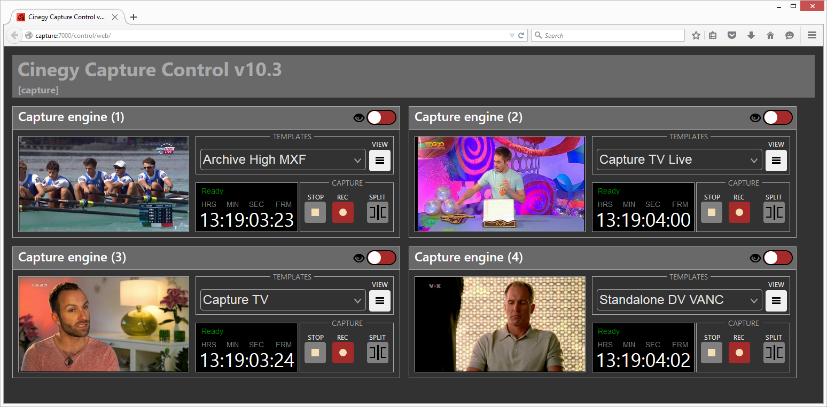Click the timecode 13:19:03:23 on engine (1)
Image resolution: width=827 pixels, height=407 pixels.
(247, 220)
